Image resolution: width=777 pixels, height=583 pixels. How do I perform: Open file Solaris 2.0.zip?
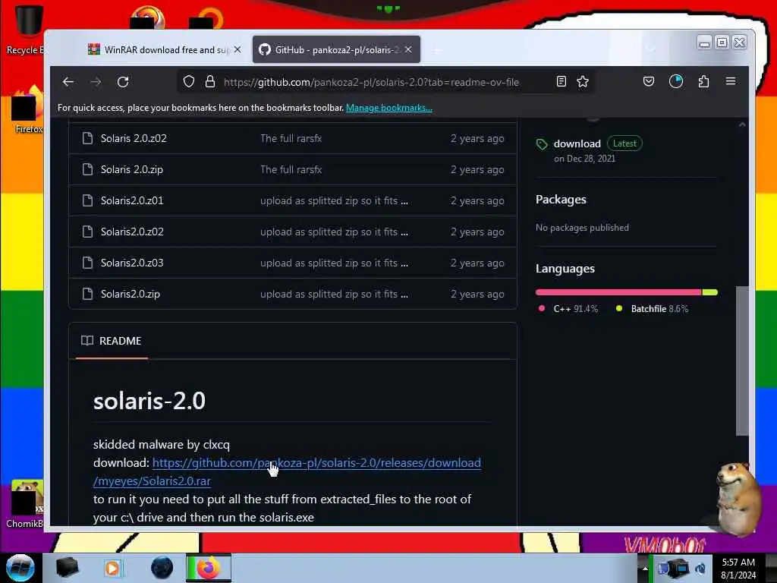[x=132, y=169]
